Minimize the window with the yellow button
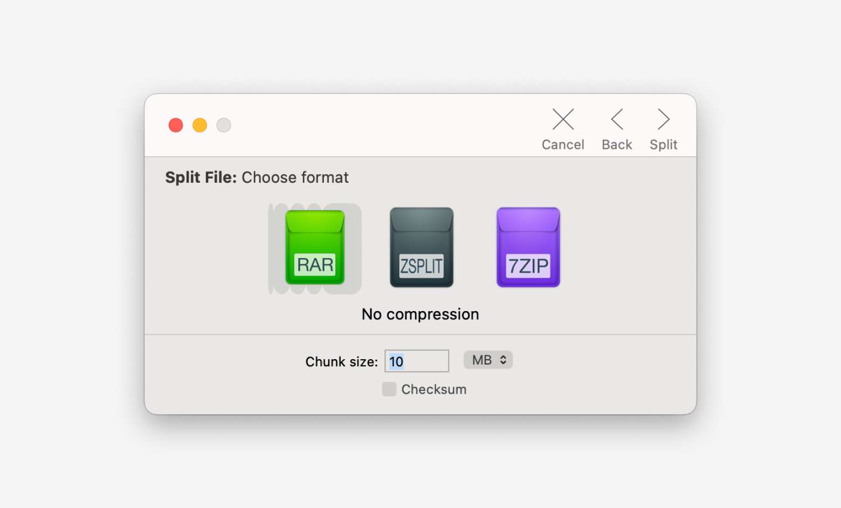 [x=200, y=125]
